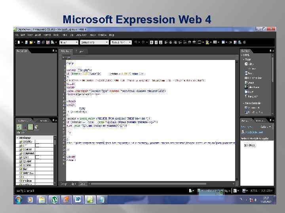Click the Save icon in toolbar
This screenshot has height=213, width=285.
(38, 42)
